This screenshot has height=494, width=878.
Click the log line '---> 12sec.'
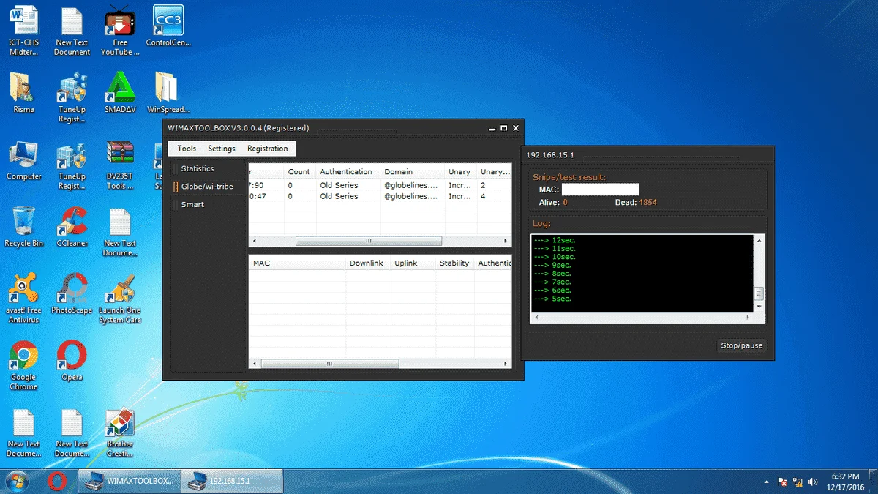pos(555,240)
